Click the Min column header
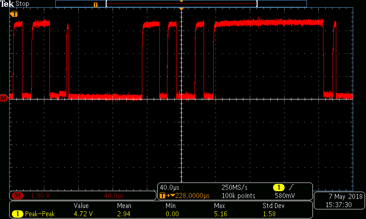The height and width of the screenshot is (219, 366). coord(171,206)
